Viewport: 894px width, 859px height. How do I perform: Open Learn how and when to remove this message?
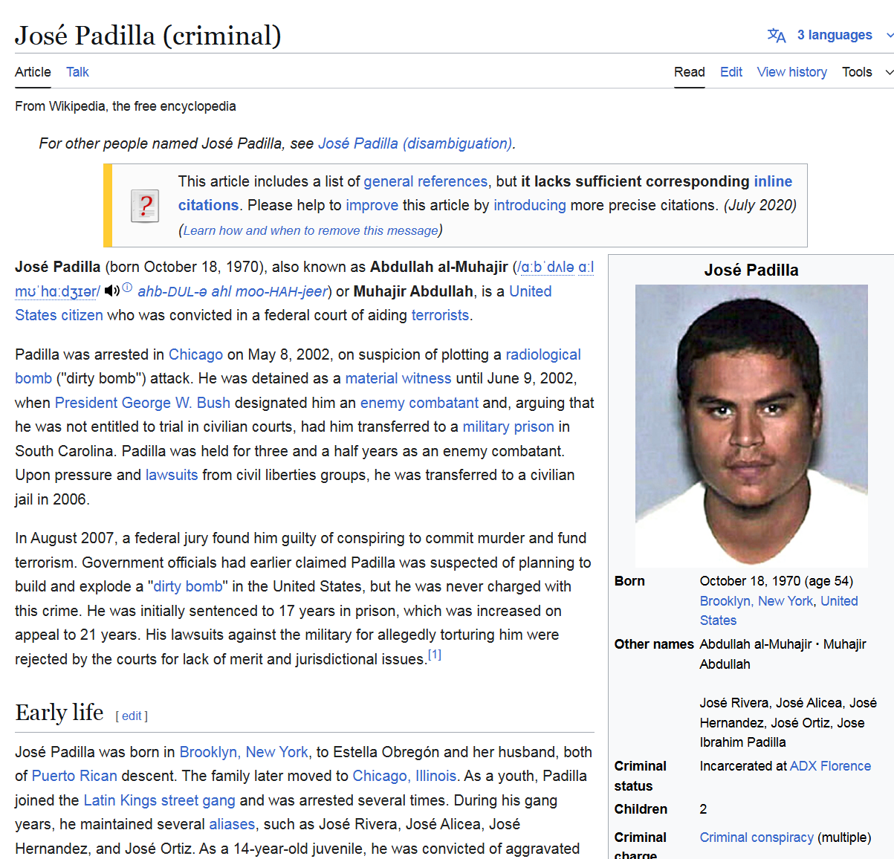coord(311,230)
